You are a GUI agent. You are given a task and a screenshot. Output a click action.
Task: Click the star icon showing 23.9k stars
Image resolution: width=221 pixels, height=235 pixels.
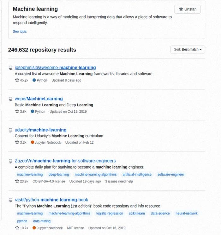point(17,181)
